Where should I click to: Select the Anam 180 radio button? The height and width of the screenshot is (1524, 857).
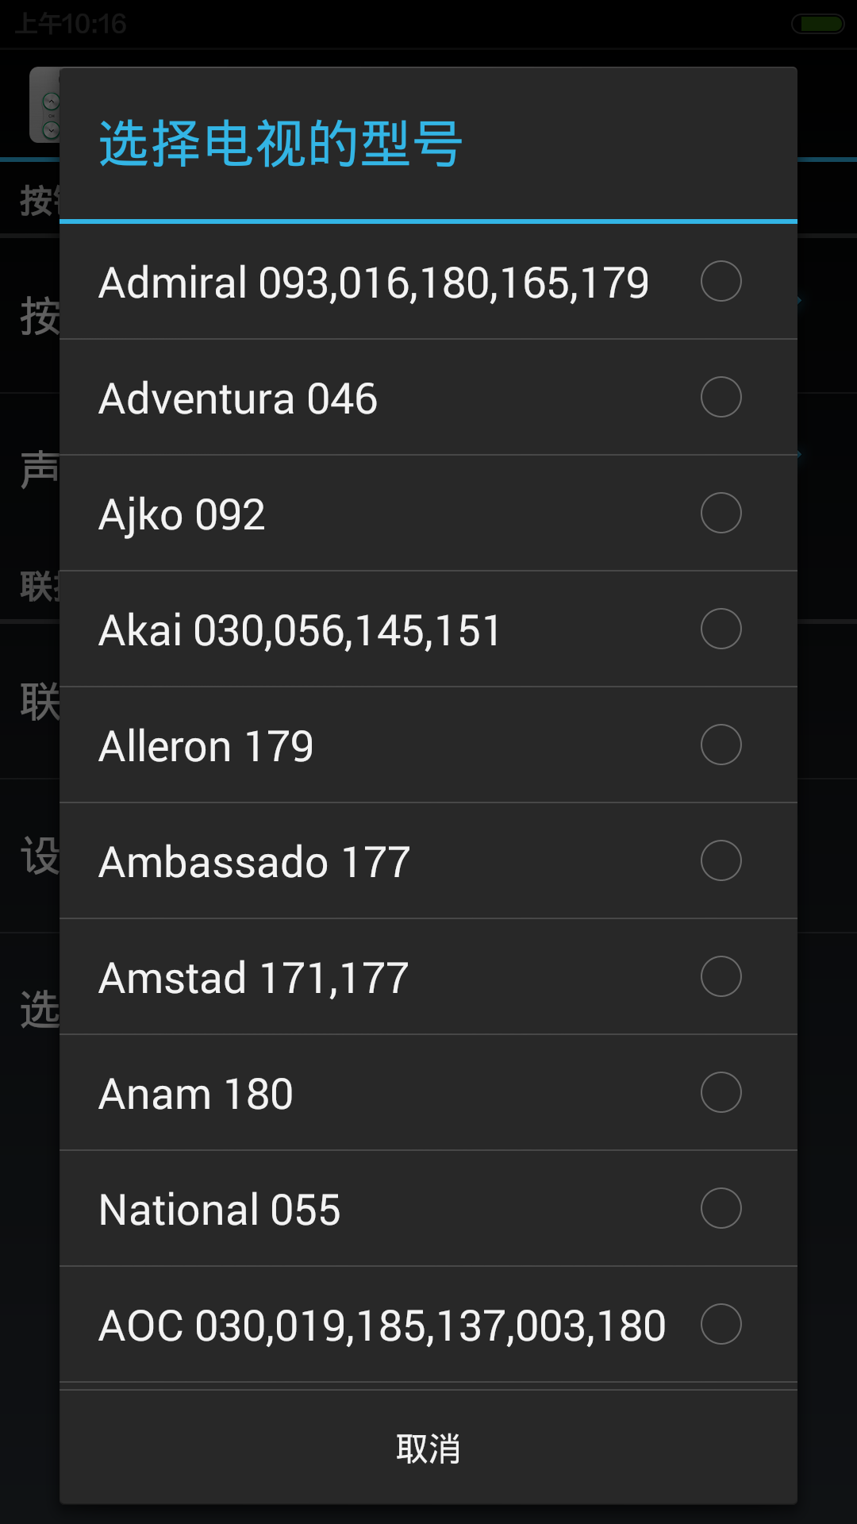[x=721, y=1092]
